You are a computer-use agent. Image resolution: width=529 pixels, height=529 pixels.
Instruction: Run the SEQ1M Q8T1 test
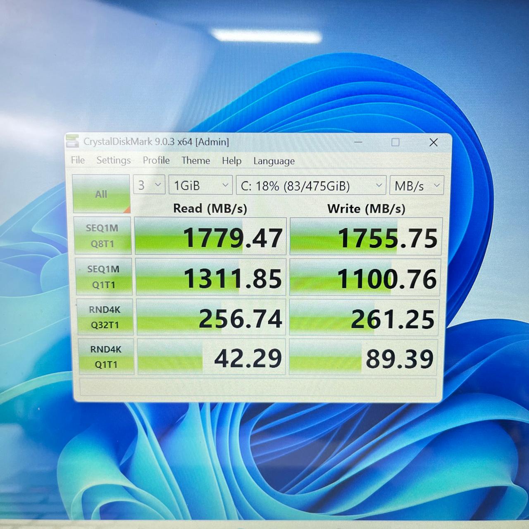tap(102, 236)
